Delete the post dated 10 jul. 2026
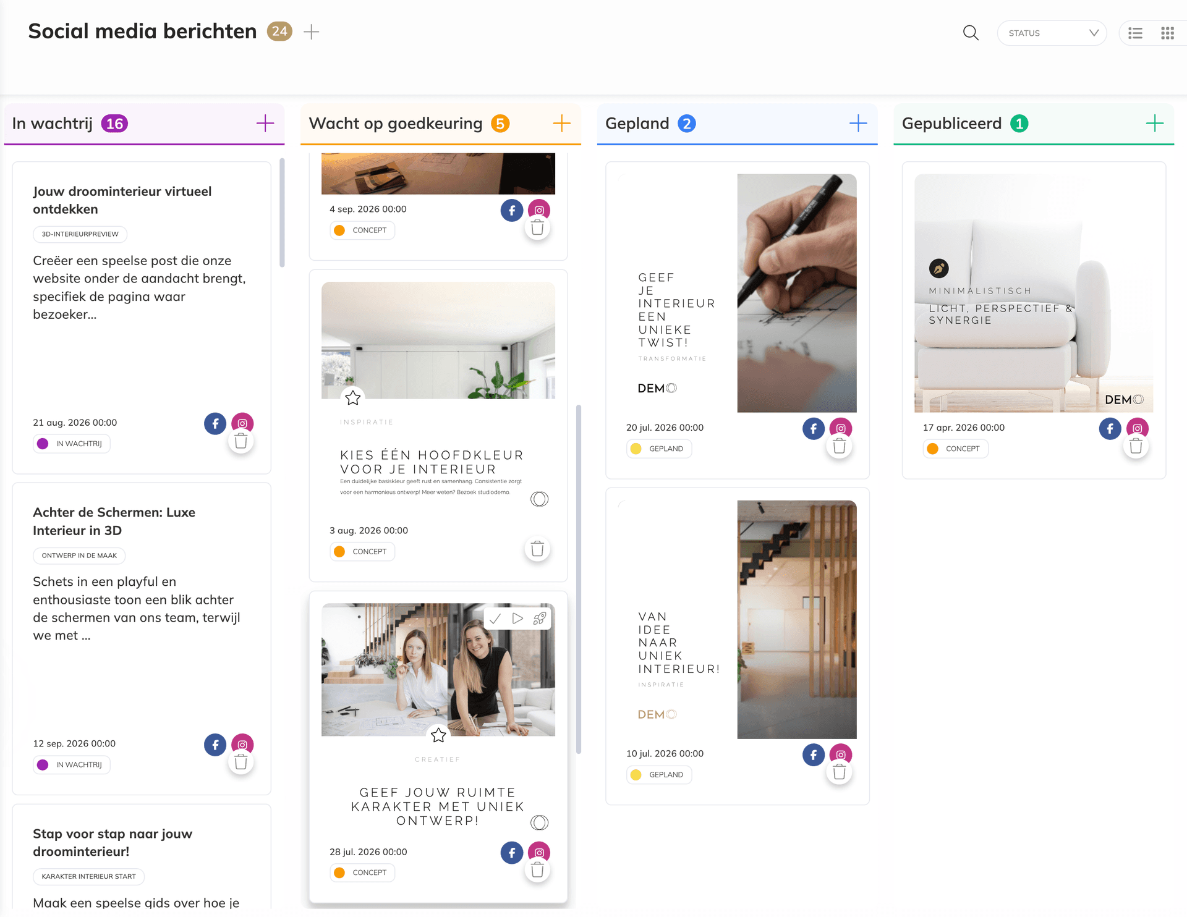This screenshot has height=917, width=1187. [839, 772]
